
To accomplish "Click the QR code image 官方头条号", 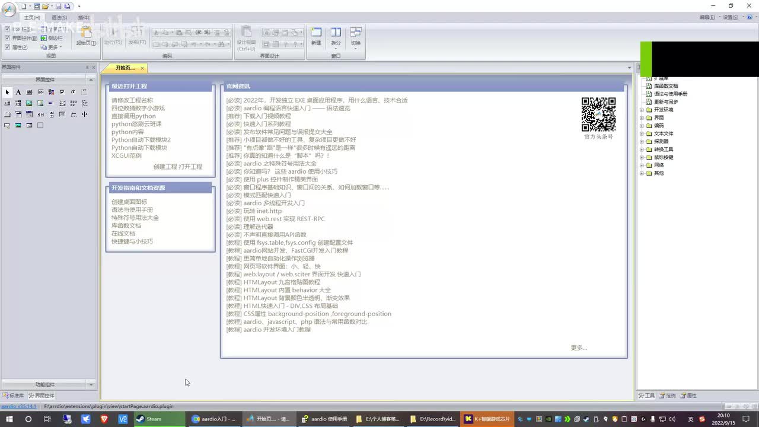I will [x=598, y=114].
